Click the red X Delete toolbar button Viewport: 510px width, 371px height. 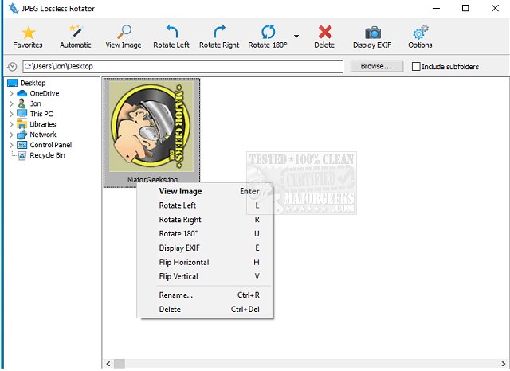(324, 37)
